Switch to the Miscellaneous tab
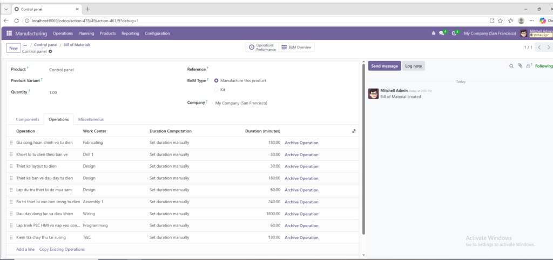 91,119
